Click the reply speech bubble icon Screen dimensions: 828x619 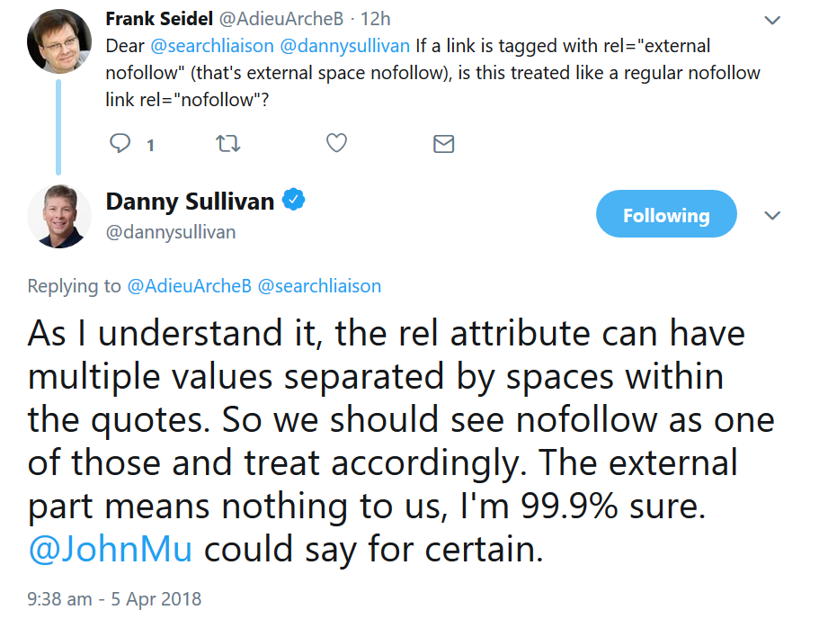[x=120, y=144]
